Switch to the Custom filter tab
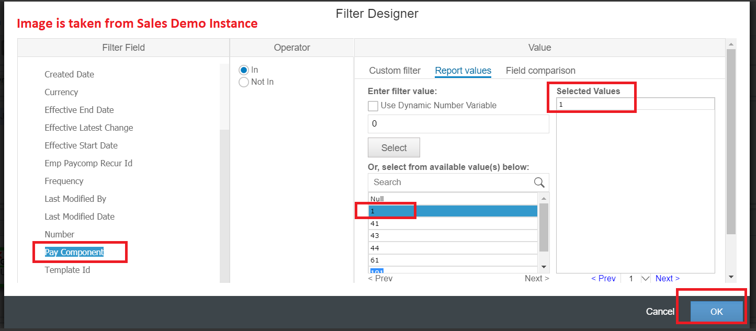This screenshot has height=331, width=756. (395, 71)
